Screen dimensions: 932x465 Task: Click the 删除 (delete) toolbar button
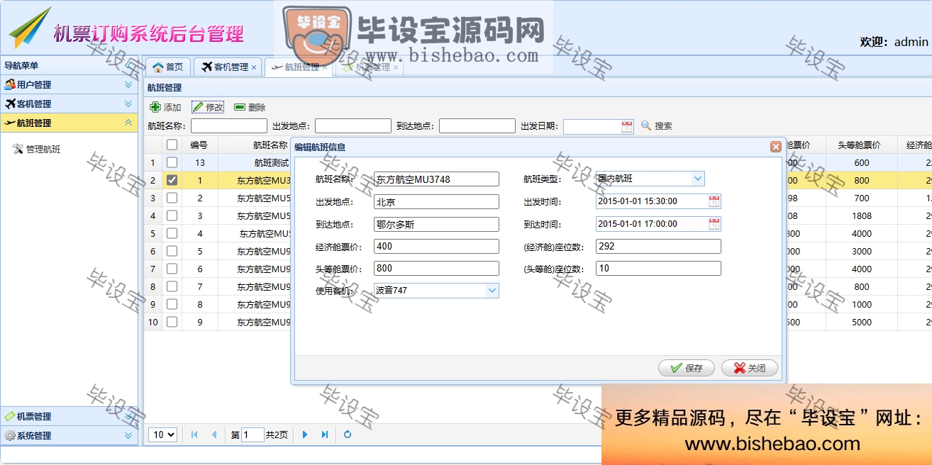(250, 107)
